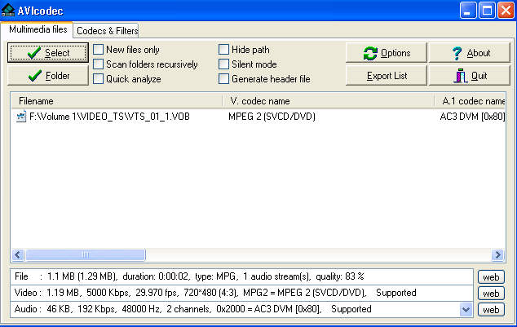The height and width of the screenshot is (327, 517).
Task: Click the horizontal scrollbar right arrow
Action: coord(498,254)
